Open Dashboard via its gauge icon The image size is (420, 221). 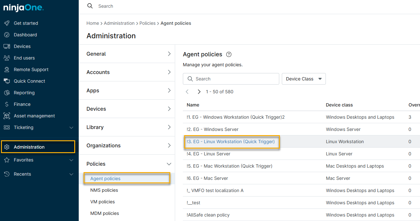click(7, 35)
